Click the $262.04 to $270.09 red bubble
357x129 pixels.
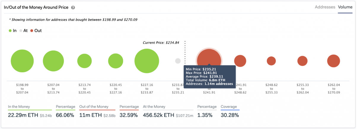pyautogui.click(x=333, y=61)
